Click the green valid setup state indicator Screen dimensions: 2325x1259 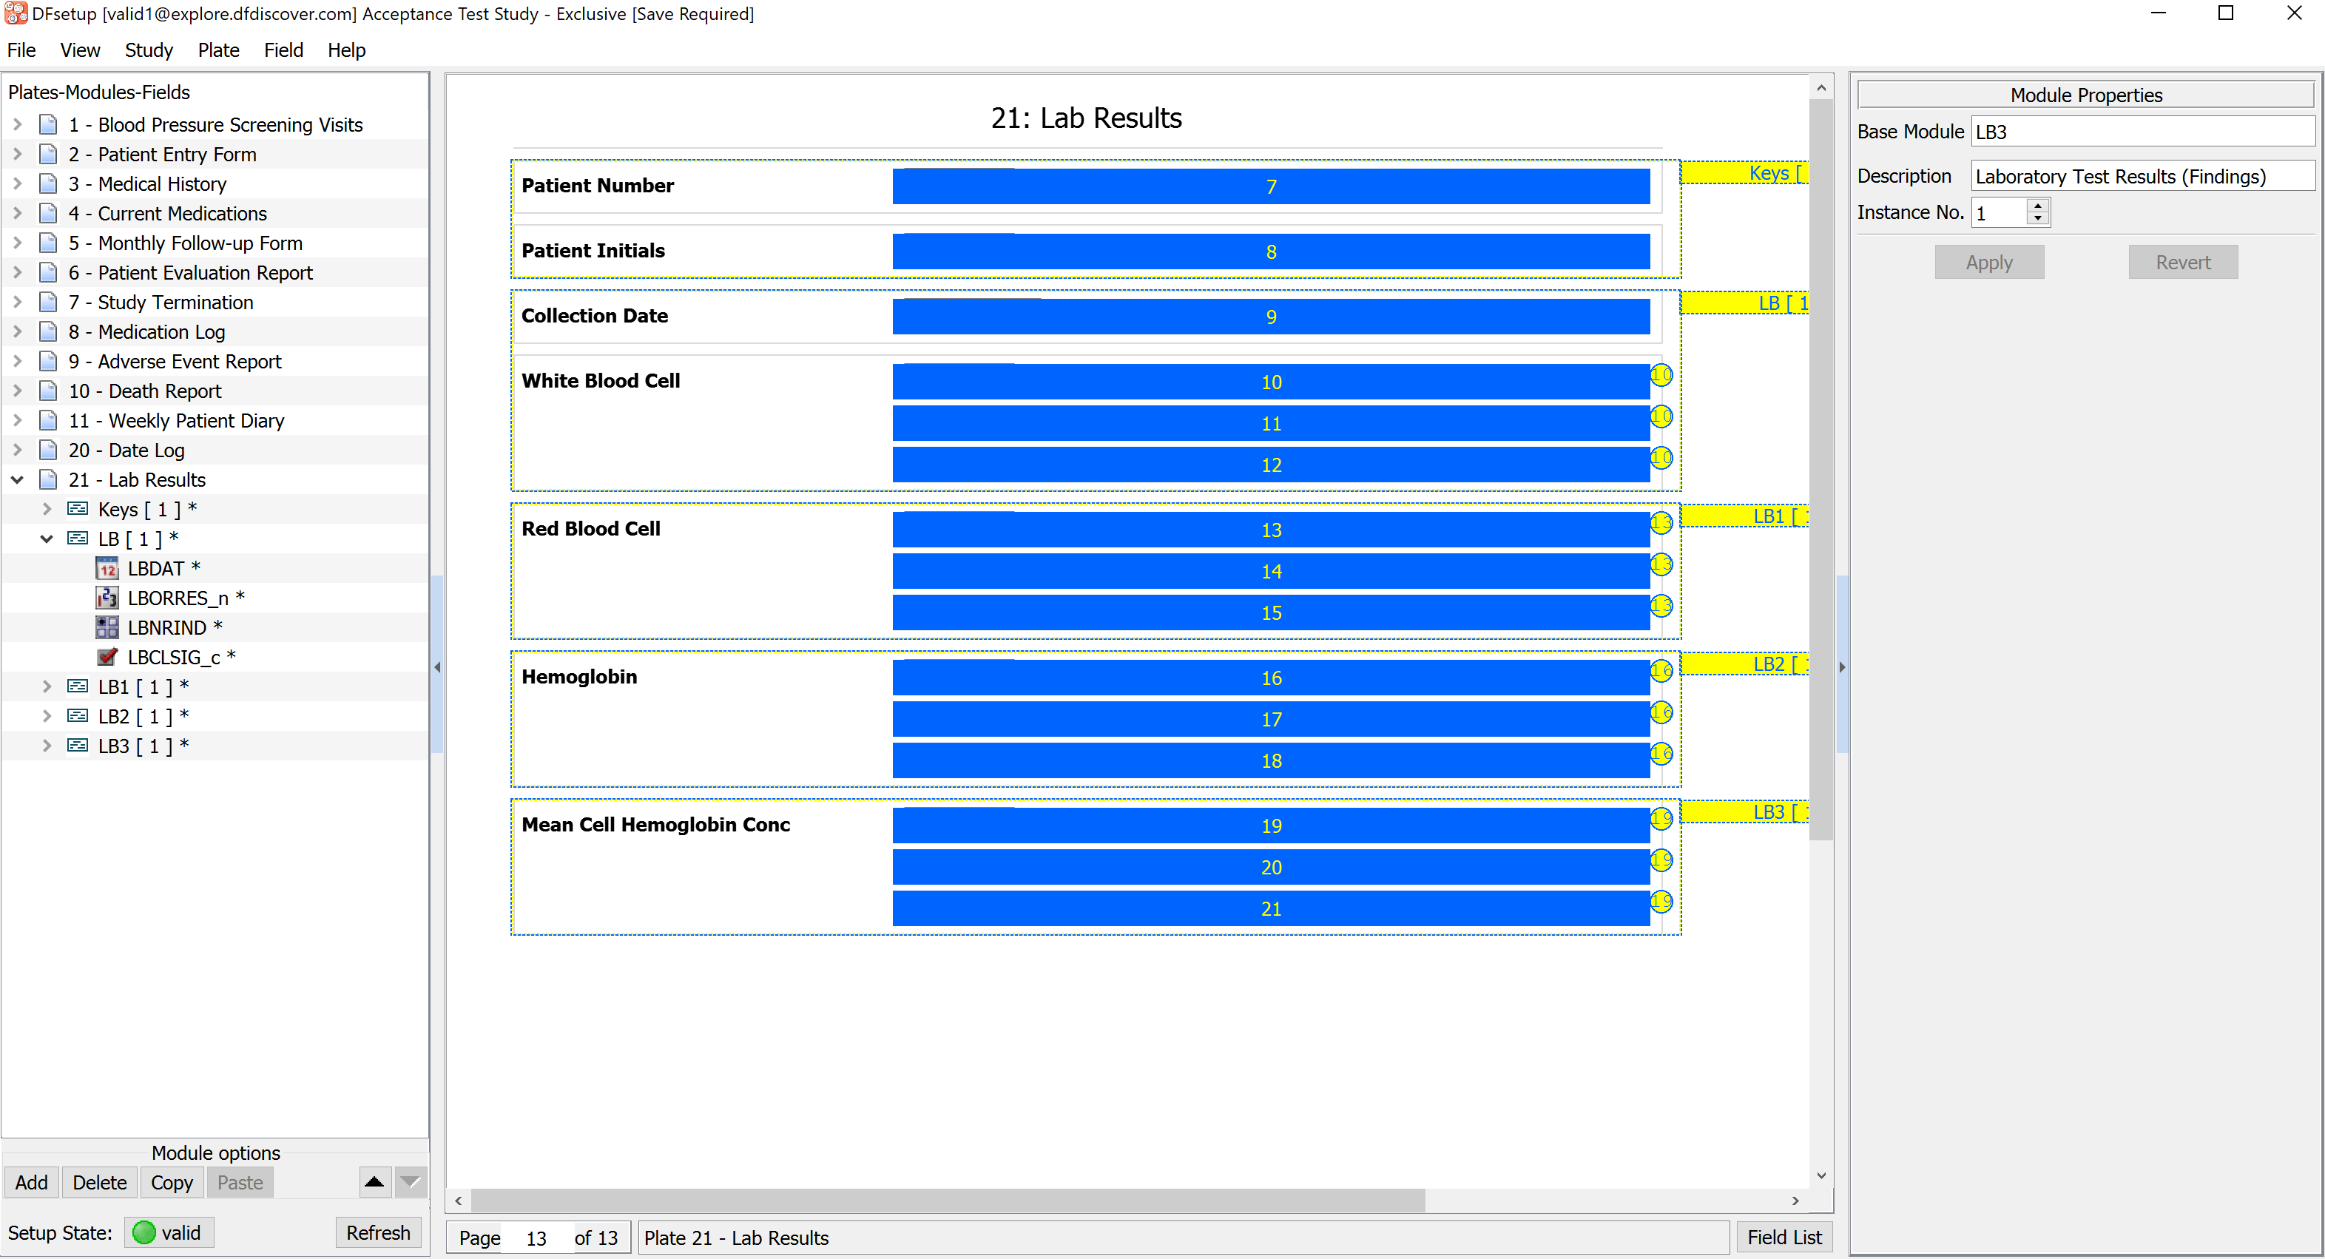click(144, 1232)
